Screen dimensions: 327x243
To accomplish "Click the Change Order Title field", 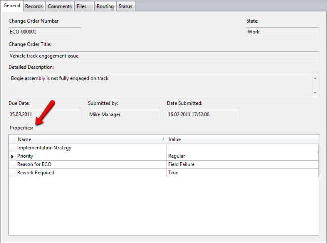I will pyautogui.click(x=163, y=56).
